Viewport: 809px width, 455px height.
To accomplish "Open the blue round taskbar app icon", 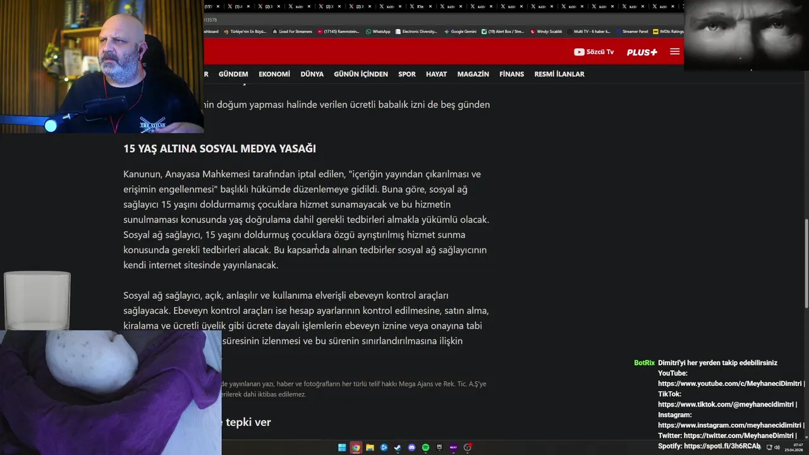I will tap(384, 447).
